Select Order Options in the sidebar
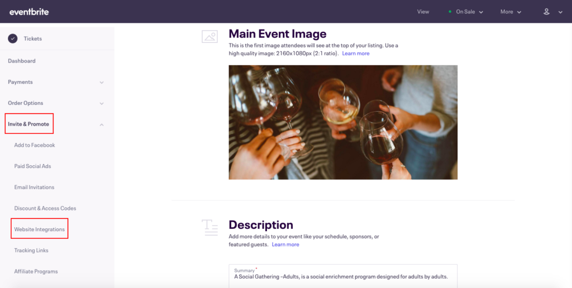Image resolution: width=572 pixels, height=288 pixels. coord(26,103)
